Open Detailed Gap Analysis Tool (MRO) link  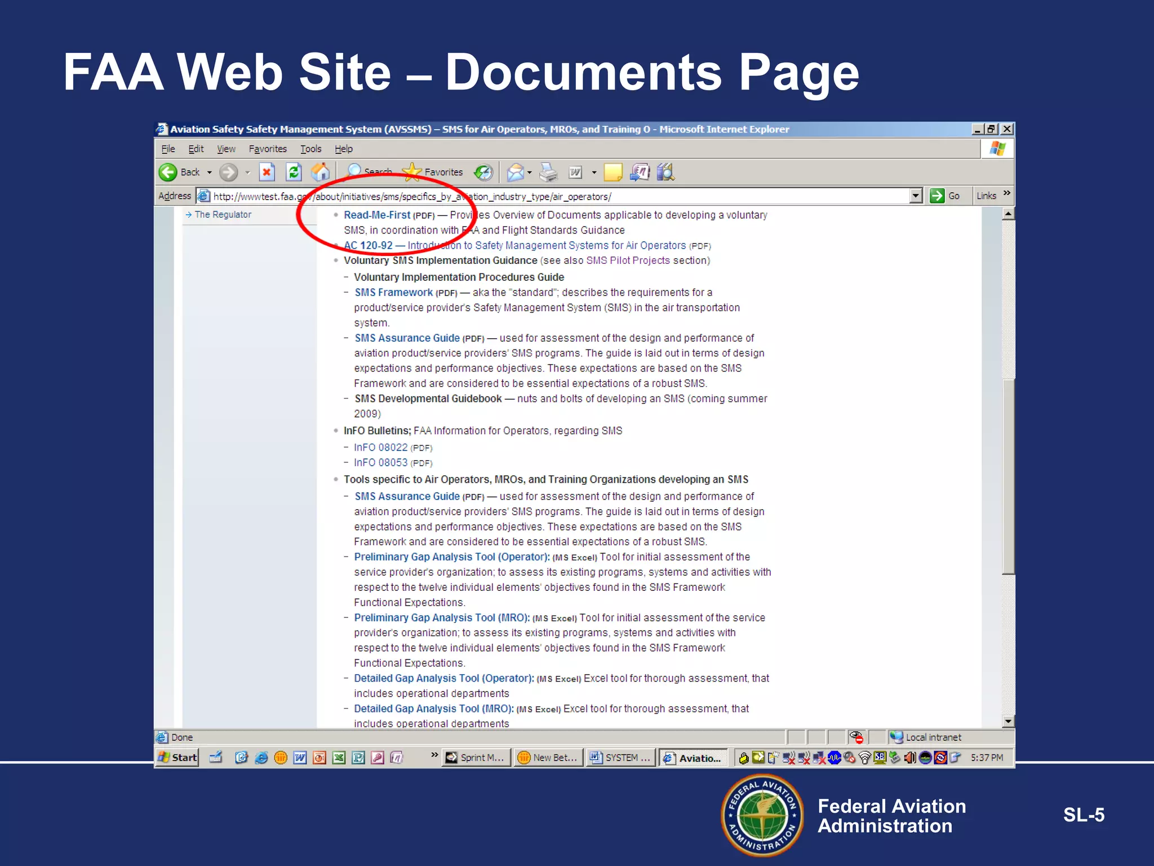click(x=434, y=709)
